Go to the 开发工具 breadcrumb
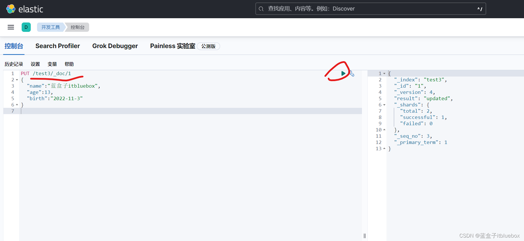Image resolution: width=524 pixels, height=241 pixels. [51, 27]
